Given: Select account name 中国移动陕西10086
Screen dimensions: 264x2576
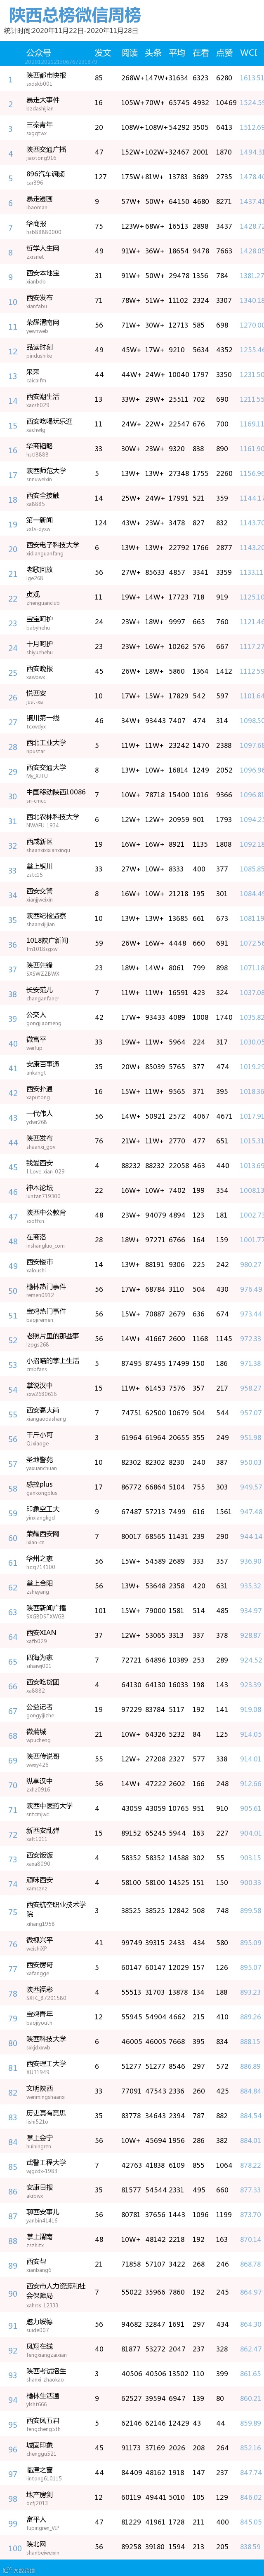Looking at the screenshot, I should coord(56,793).
